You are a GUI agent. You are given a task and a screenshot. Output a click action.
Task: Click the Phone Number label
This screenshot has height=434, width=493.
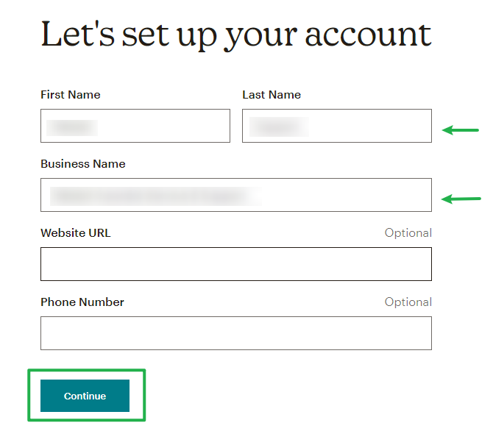82,302
